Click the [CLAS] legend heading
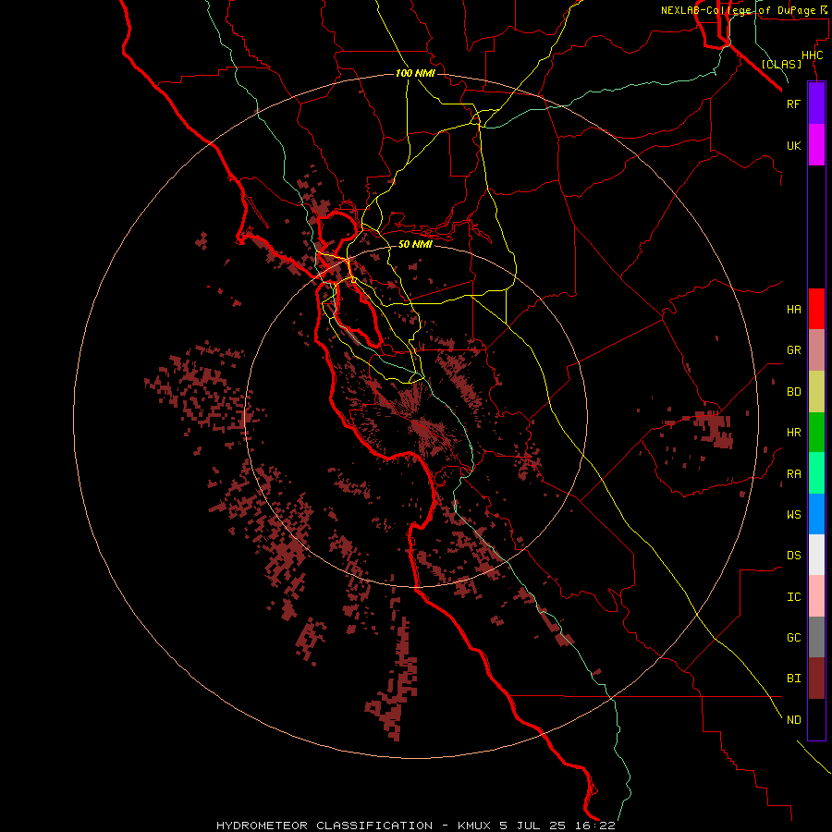This screenshot has height=832, width=832. click(x=781, y=64)
